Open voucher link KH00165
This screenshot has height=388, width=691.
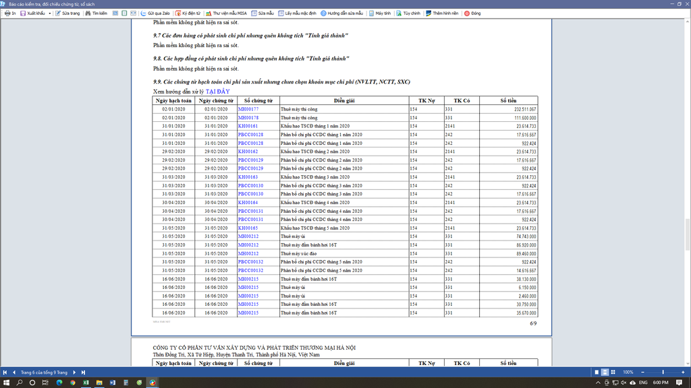tap(248, 228)
